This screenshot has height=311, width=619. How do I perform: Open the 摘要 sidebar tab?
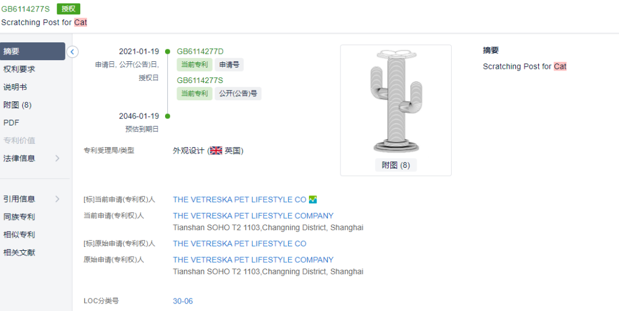[32, 52]
